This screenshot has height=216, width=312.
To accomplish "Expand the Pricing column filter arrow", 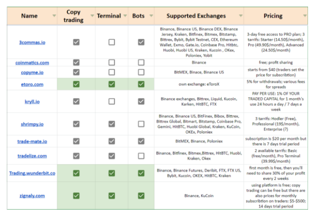I will [305, 16].
